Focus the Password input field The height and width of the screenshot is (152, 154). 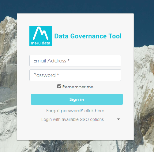75,75
